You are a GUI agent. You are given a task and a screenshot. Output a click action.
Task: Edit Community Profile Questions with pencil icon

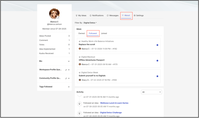pos(66,78)
